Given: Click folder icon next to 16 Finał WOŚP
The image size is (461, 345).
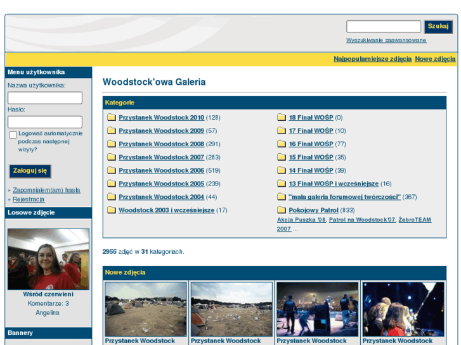Looking at the screenshot, I should pos(282,144).
